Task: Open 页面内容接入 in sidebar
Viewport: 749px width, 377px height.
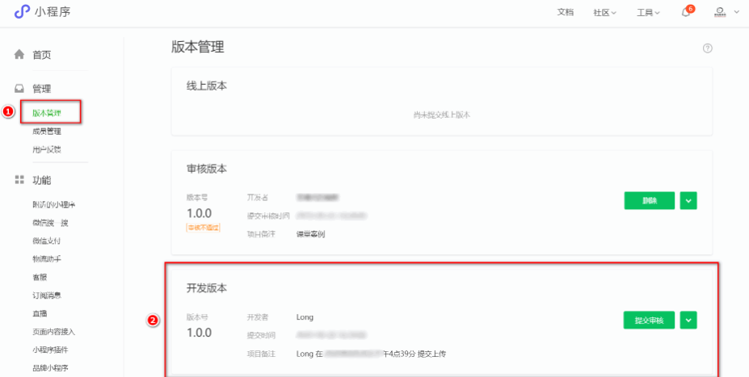Action: point(54,332)
